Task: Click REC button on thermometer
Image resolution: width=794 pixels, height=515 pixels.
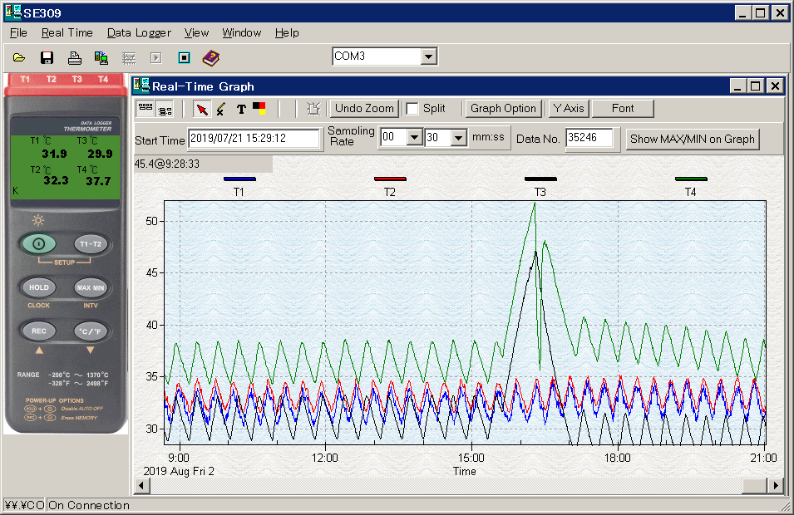Action: (39, 331)
